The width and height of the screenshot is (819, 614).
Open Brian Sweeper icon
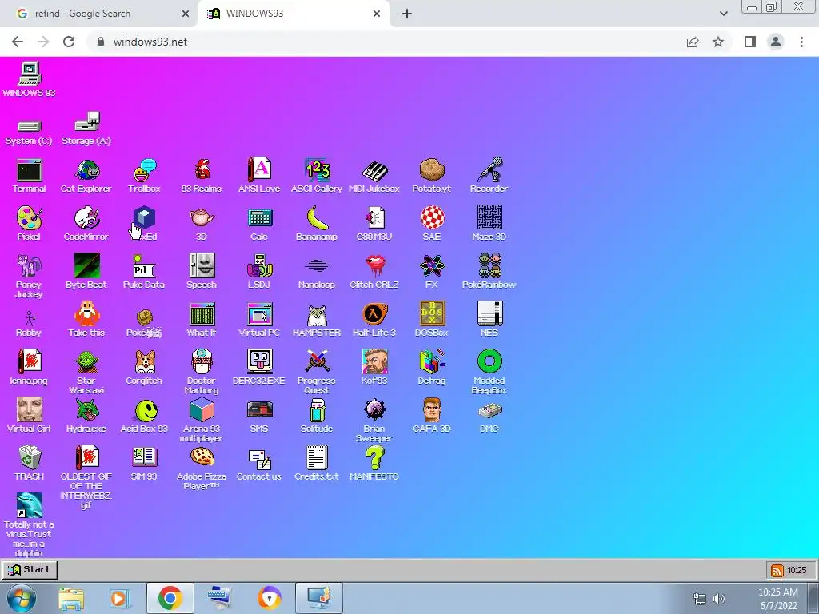click(x=374, y=421)
